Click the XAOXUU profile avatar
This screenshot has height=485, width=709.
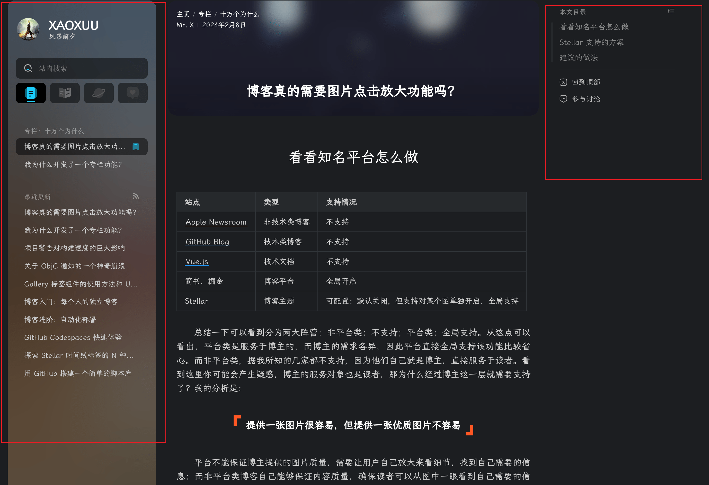coord(28,29)
